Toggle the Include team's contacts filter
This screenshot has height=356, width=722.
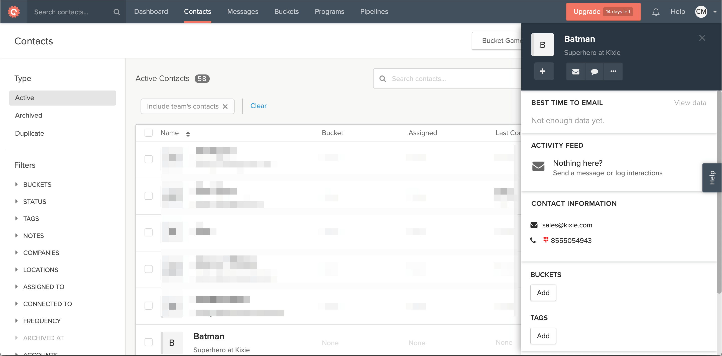[x=226, y=106]
